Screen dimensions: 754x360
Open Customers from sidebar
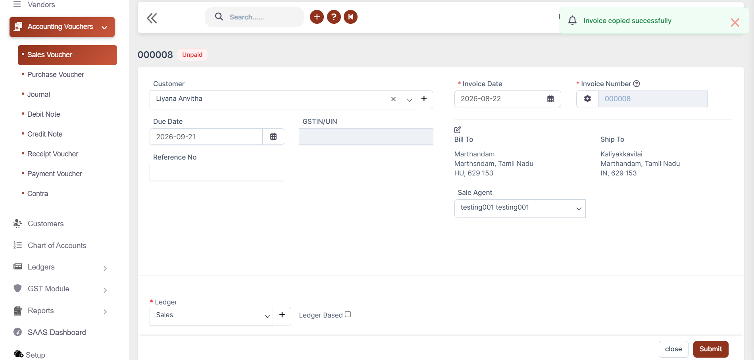point(46,224)
